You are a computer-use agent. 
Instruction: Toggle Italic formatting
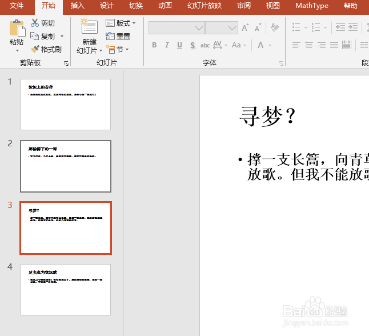167,45
